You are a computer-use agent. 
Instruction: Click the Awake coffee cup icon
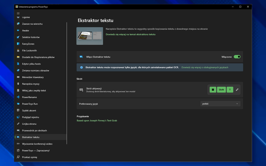[x=18, y=31]
